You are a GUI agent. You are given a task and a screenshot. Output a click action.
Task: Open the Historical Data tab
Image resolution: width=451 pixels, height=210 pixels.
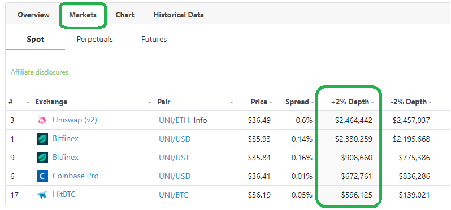pyautogui.click(x=179, y=15)
